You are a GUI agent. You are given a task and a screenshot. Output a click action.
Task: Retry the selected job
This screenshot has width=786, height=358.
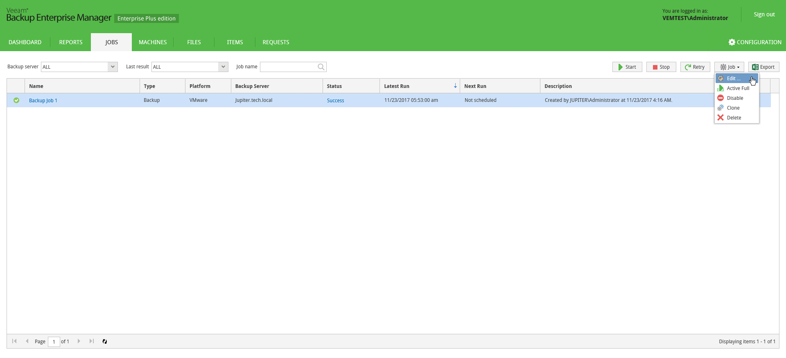pos(695,67)
